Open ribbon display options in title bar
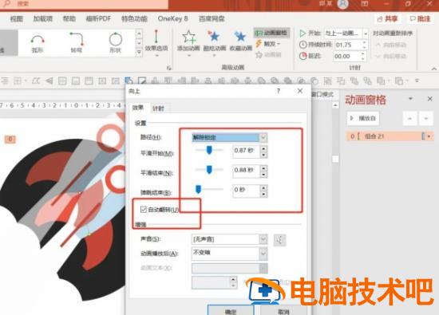Screen dimensions: 439x315 [x=365, y=4]
